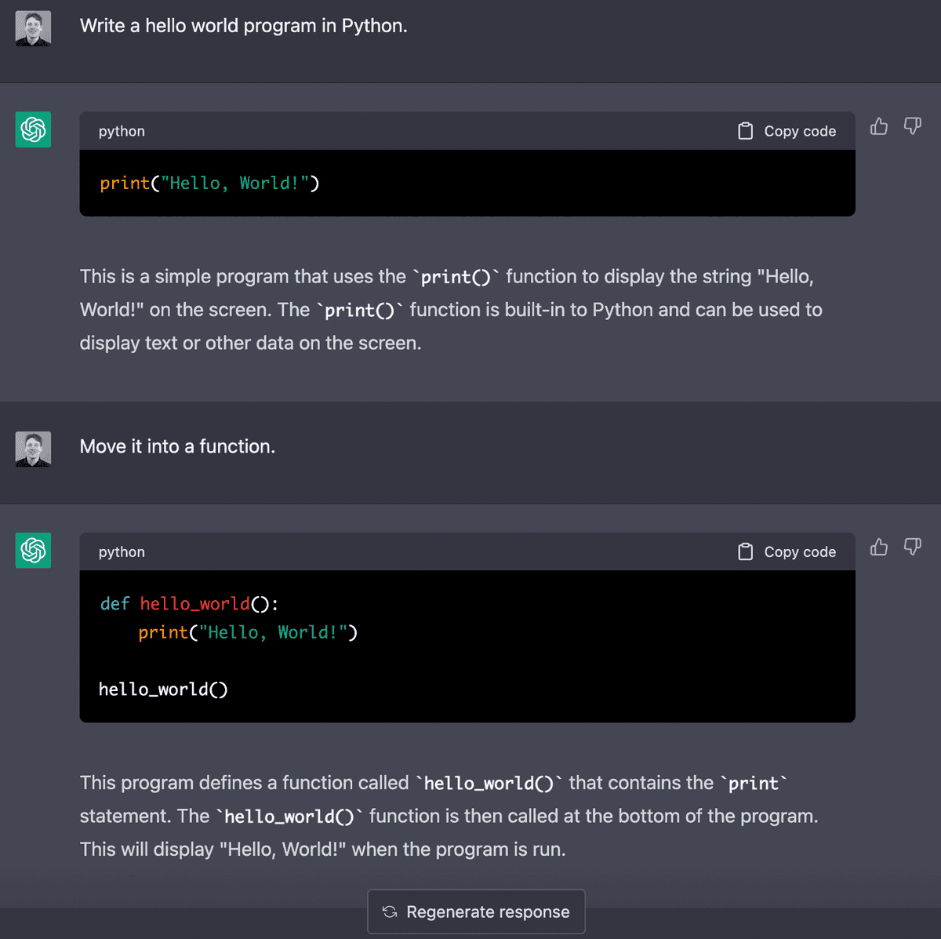Click the regenerate arrow icon on the bottom button
941x939 pixels.
[x=390, y=912]
